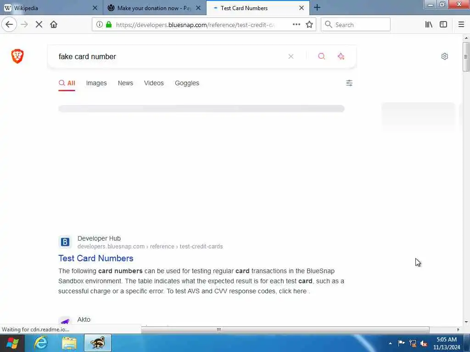Open a new tab with plus button
This screenshot has width=470, height=352.
coord(317,8)
